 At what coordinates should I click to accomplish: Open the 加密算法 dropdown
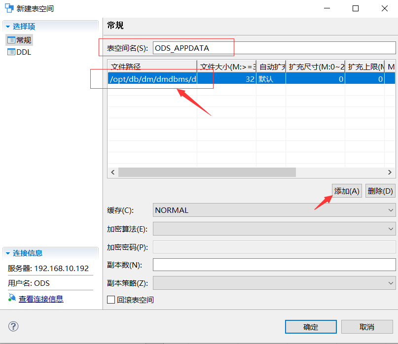[274, 229]
